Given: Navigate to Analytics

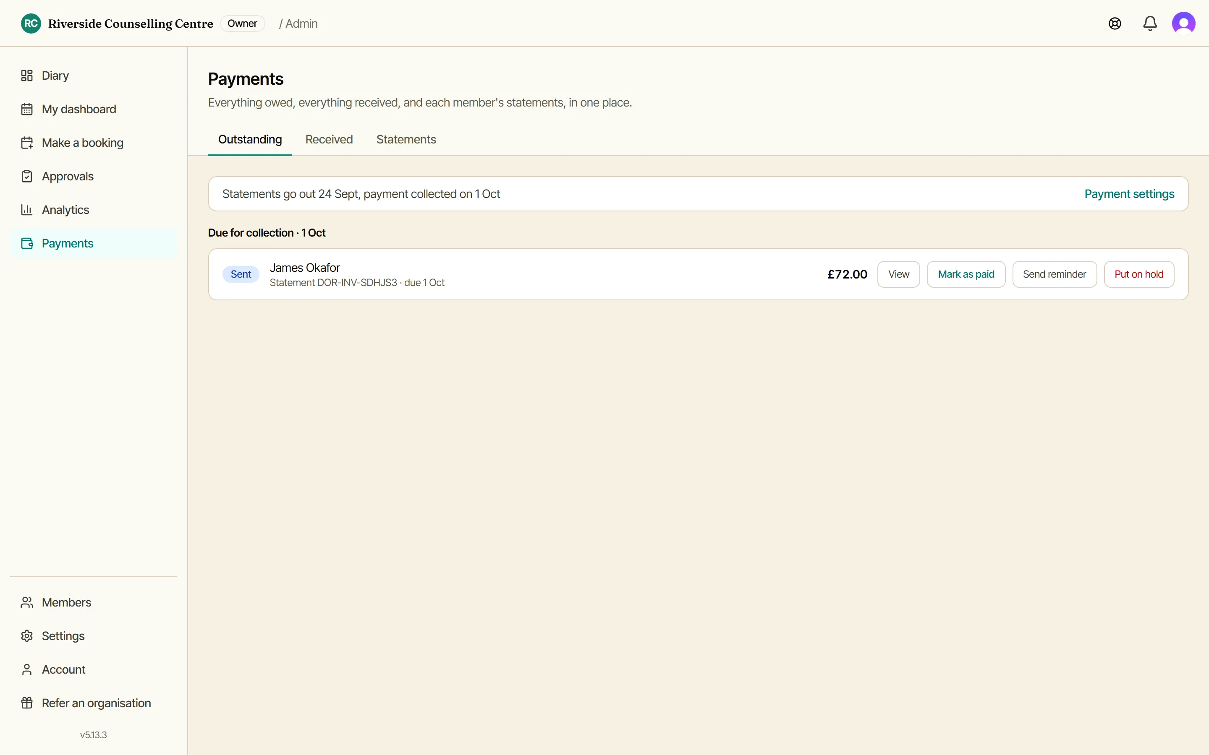Looking at the screenshot, I should [94, 210].
